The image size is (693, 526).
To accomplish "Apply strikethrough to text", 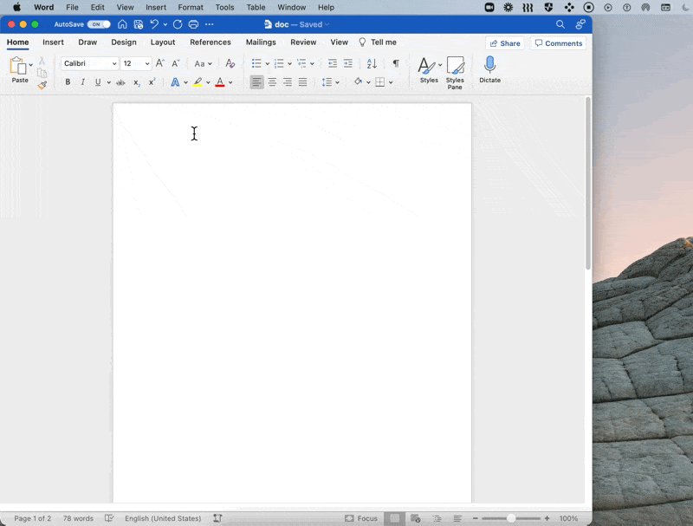I will tap(120, 82).
